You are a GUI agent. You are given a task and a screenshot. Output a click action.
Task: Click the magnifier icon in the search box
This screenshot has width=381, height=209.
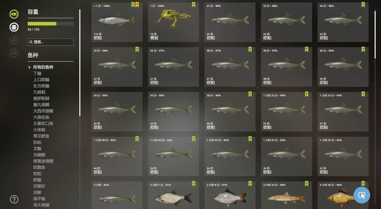click(x=31, y=42)
